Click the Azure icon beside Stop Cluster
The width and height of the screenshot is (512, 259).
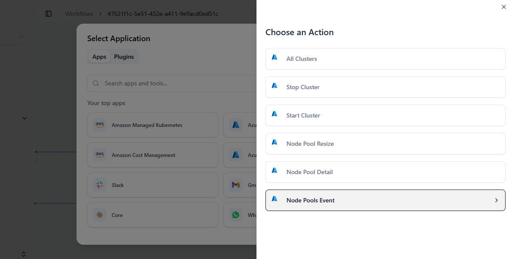pos(274,86)
